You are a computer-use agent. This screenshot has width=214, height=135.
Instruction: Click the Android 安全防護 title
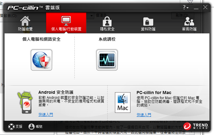(56, 92)
